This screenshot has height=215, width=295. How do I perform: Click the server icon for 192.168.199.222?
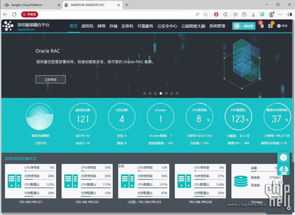click(71, 181)
